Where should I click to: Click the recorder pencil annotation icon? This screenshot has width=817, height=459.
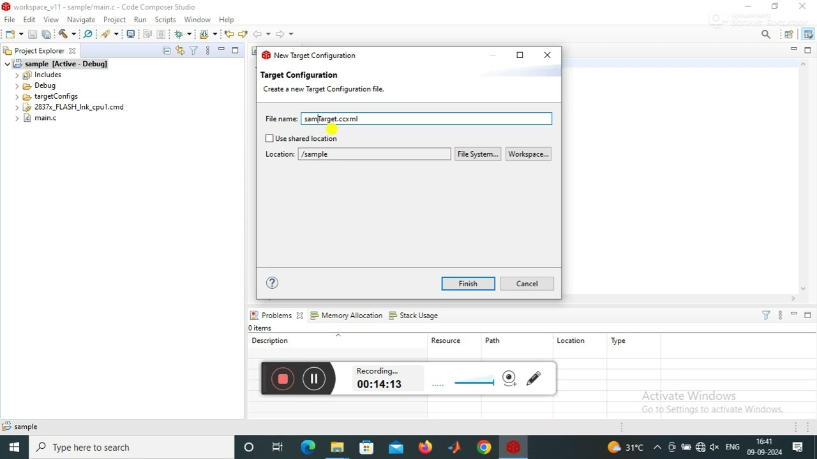(534, 379)
